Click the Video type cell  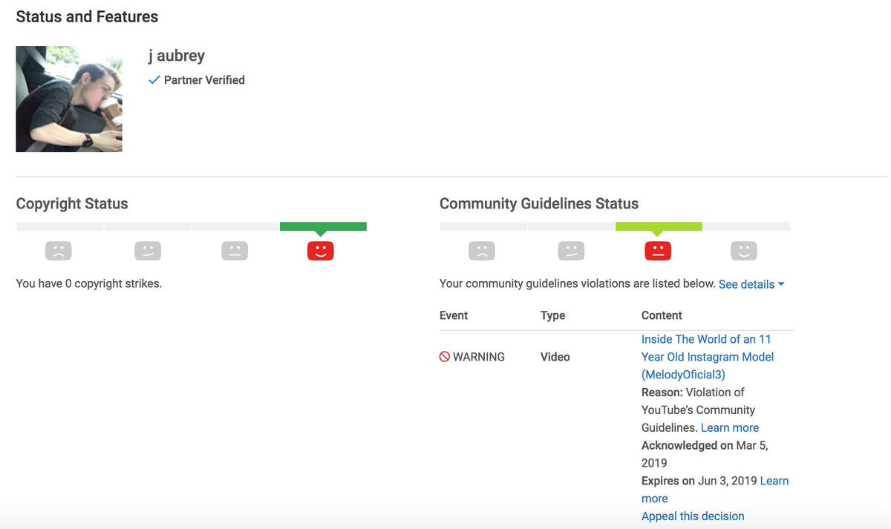(x=555, y=357)
